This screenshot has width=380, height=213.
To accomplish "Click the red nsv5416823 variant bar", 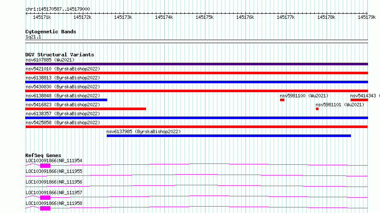I will click(85, 109).
